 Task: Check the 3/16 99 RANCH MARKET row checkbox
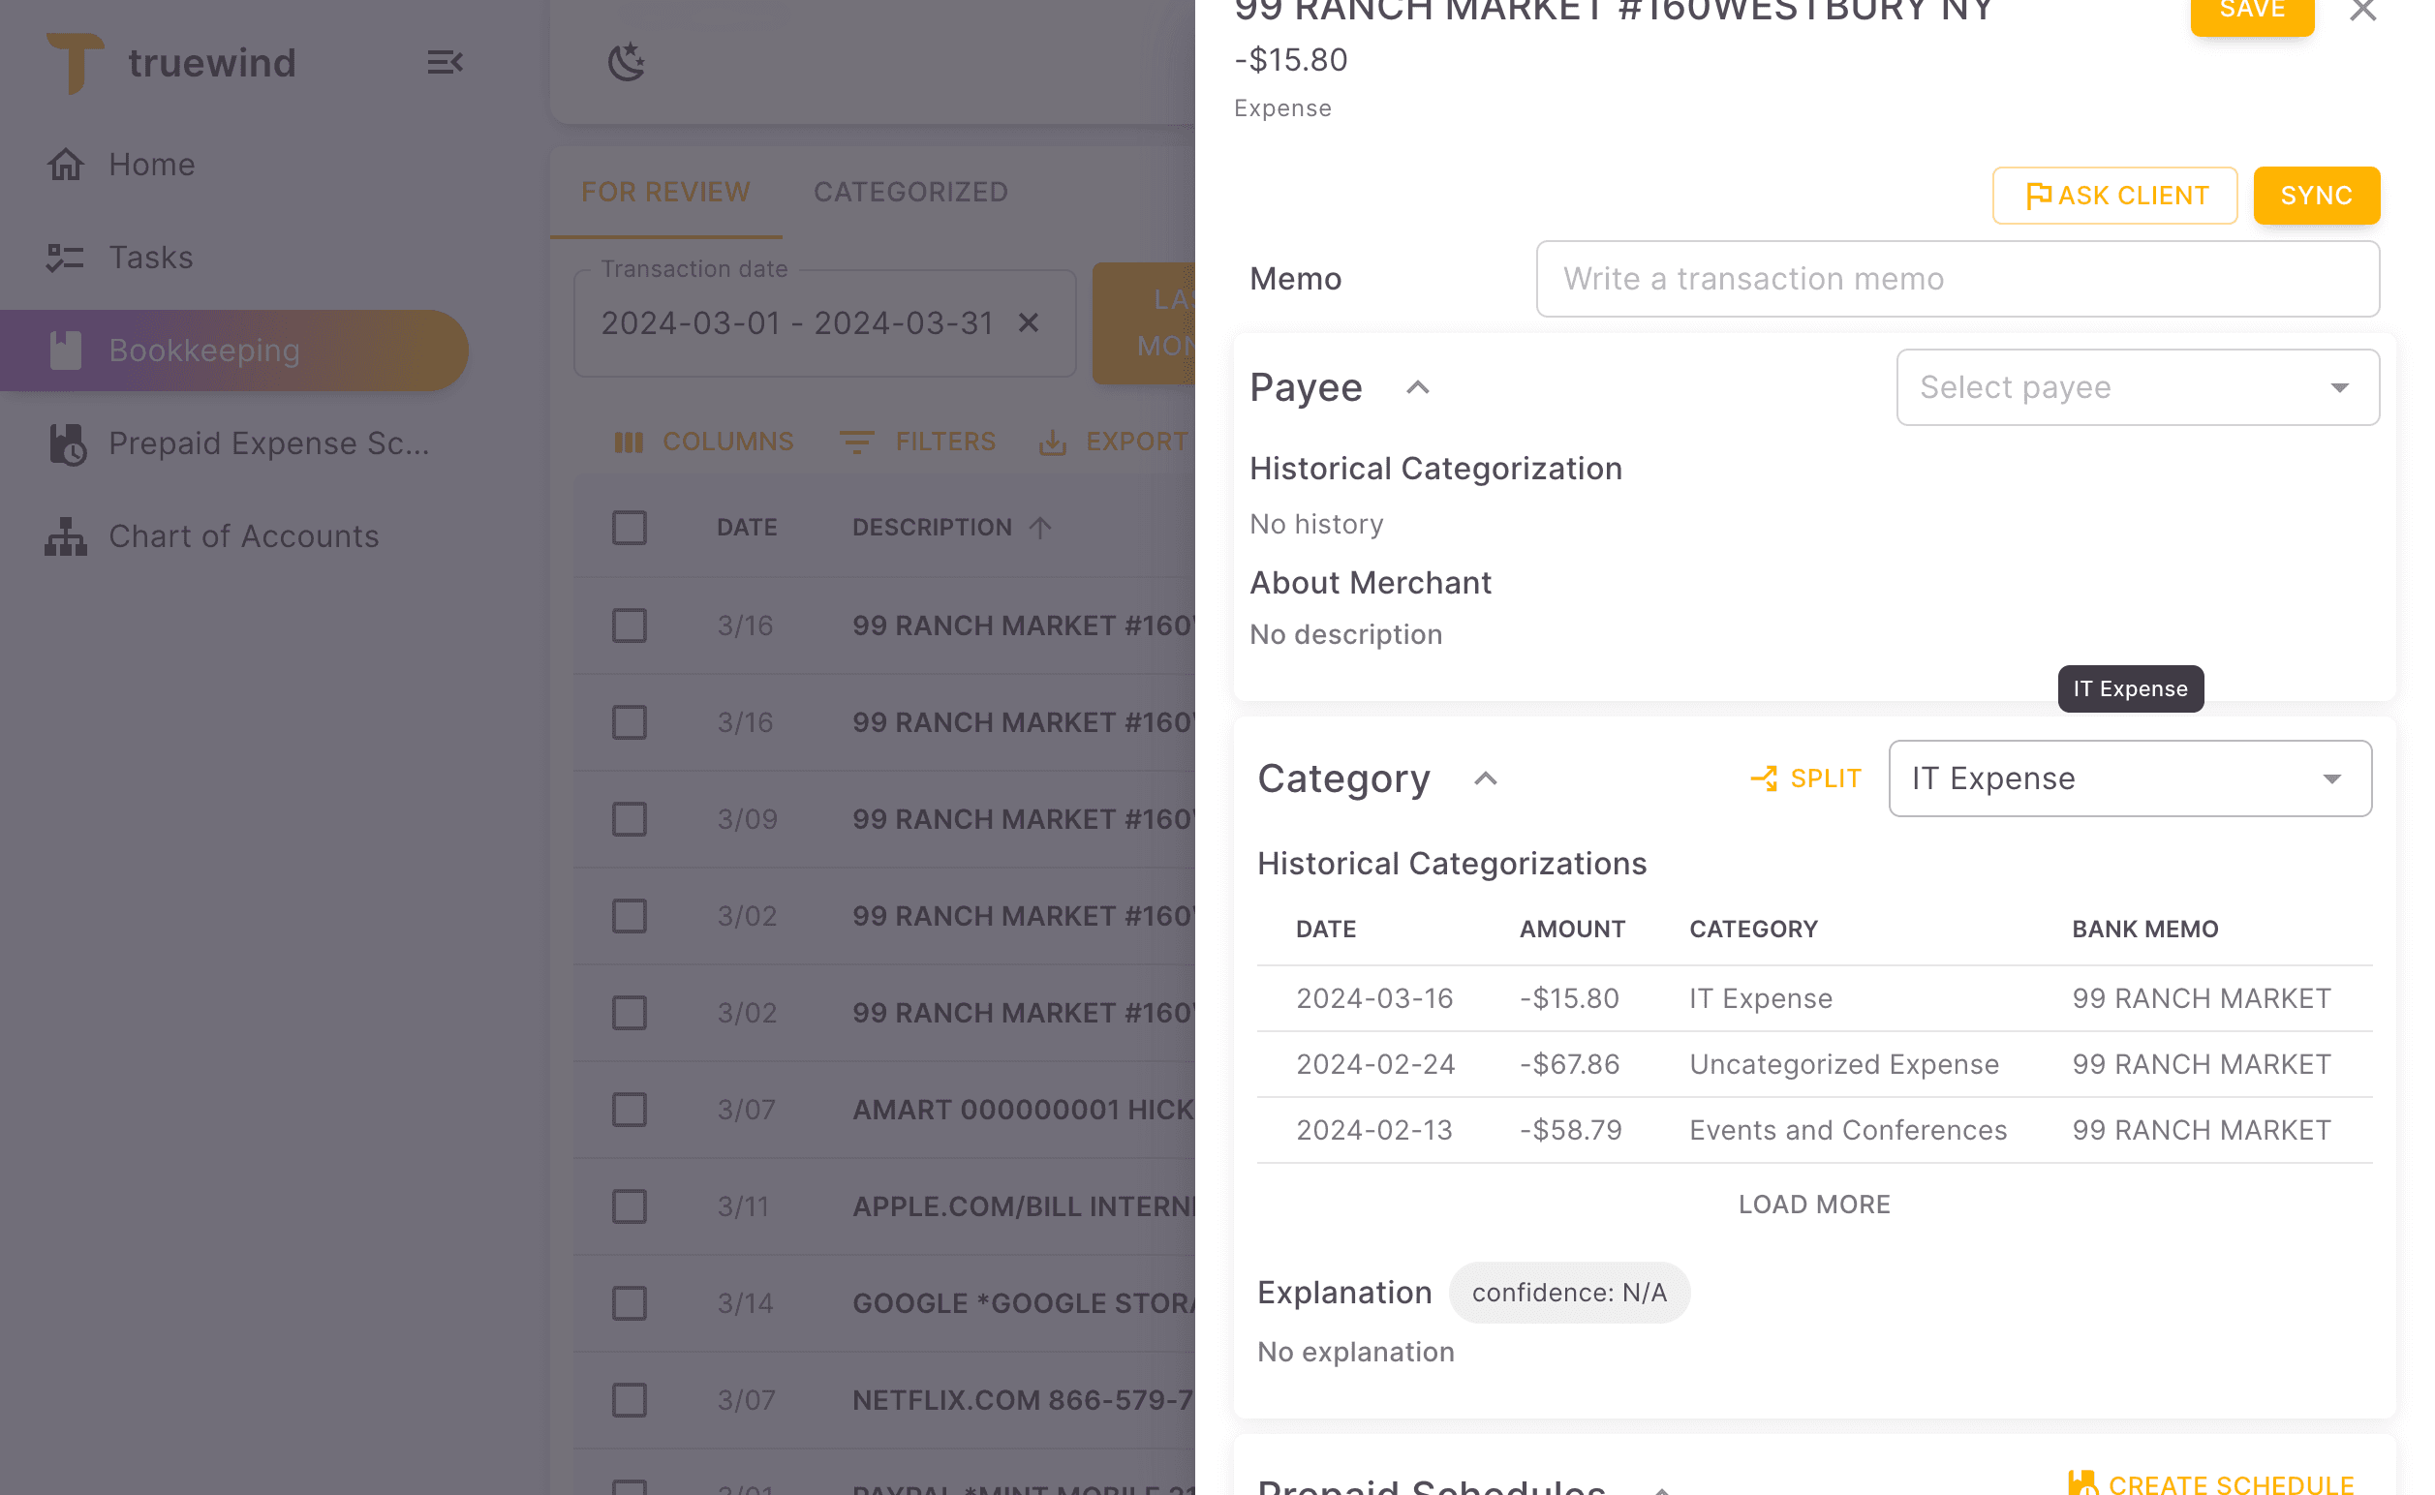click(629, 625)
